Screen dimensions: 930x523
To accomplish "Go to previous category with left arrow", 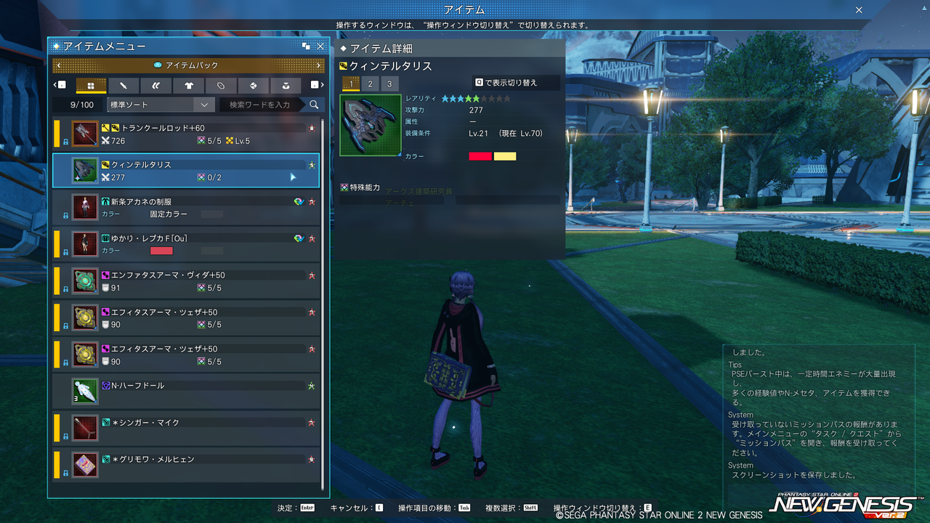I will point(61,85).
